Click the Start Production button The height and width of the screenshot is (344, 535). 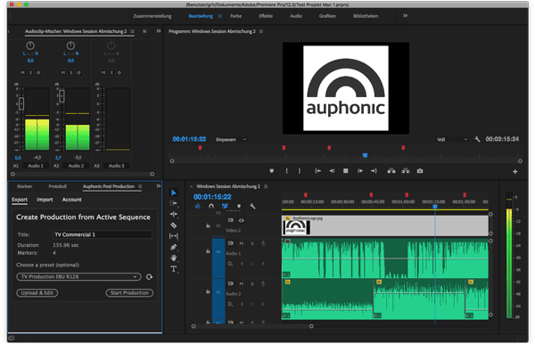(x=129, y=293)
